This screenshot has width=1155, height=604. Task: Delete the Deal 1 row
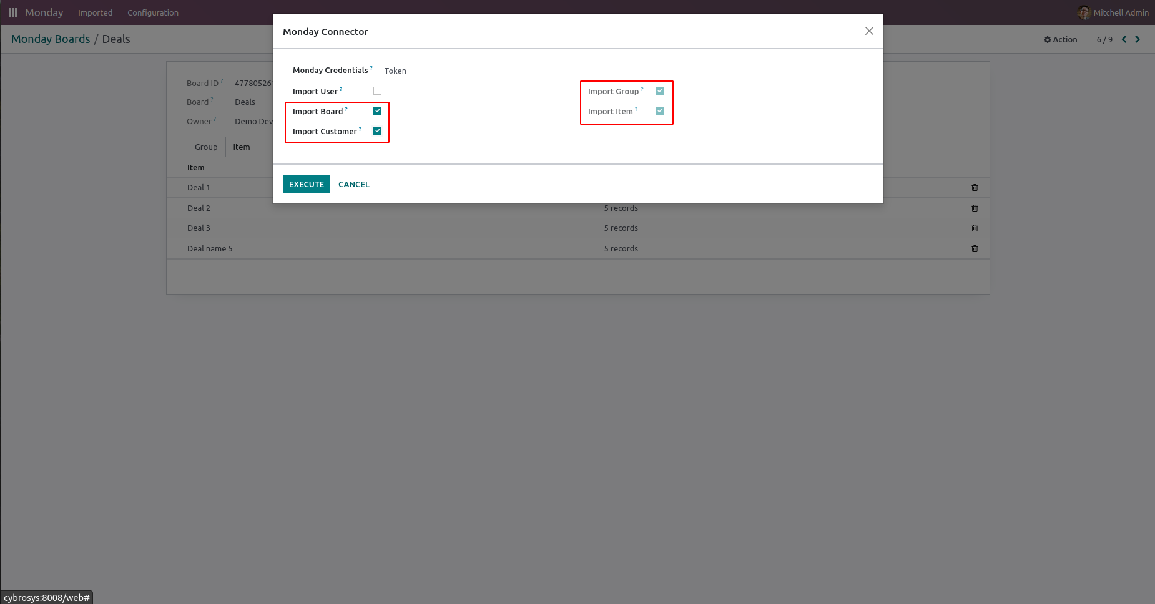click(x=975, y=188)
